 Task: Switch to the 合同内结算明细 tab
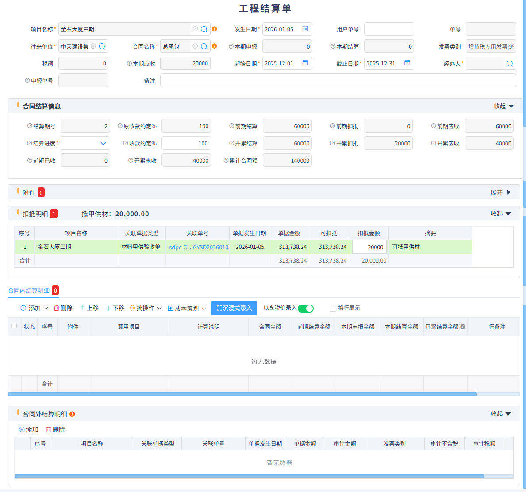[29, 290]
